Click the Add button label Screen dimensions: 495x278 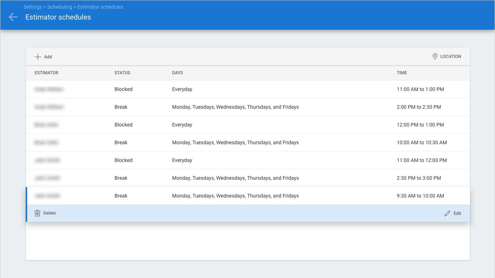tap(48, 57)
